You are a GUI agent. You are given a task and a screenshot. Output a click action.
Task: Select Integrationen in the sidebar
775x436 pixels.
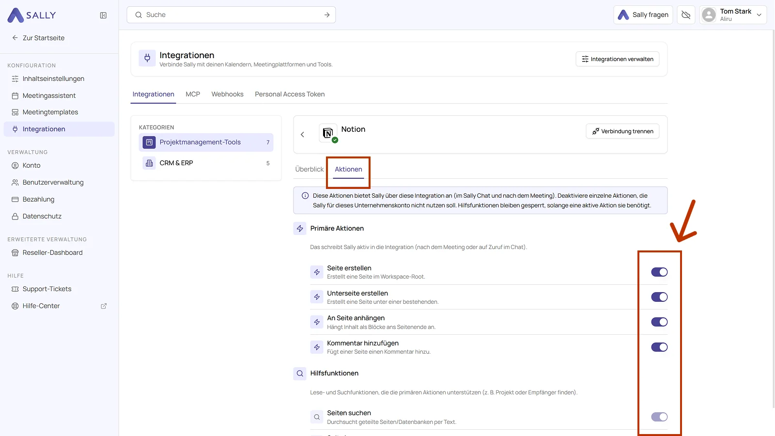[x=59, y=129]
